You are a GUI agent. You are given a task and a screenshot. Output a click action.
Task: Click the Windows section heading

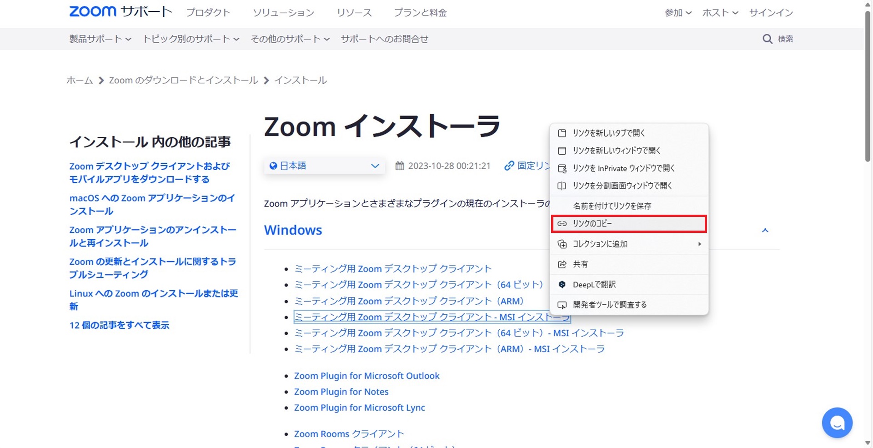coord(293,231)
